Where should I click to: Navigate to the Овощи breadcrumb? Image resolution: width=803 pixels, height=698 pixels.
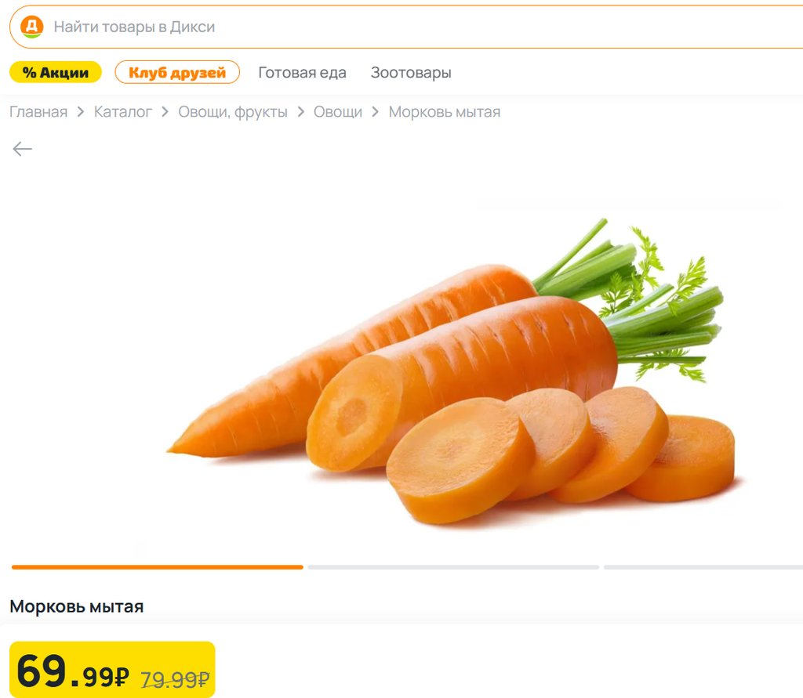click(x=338, y=111)
